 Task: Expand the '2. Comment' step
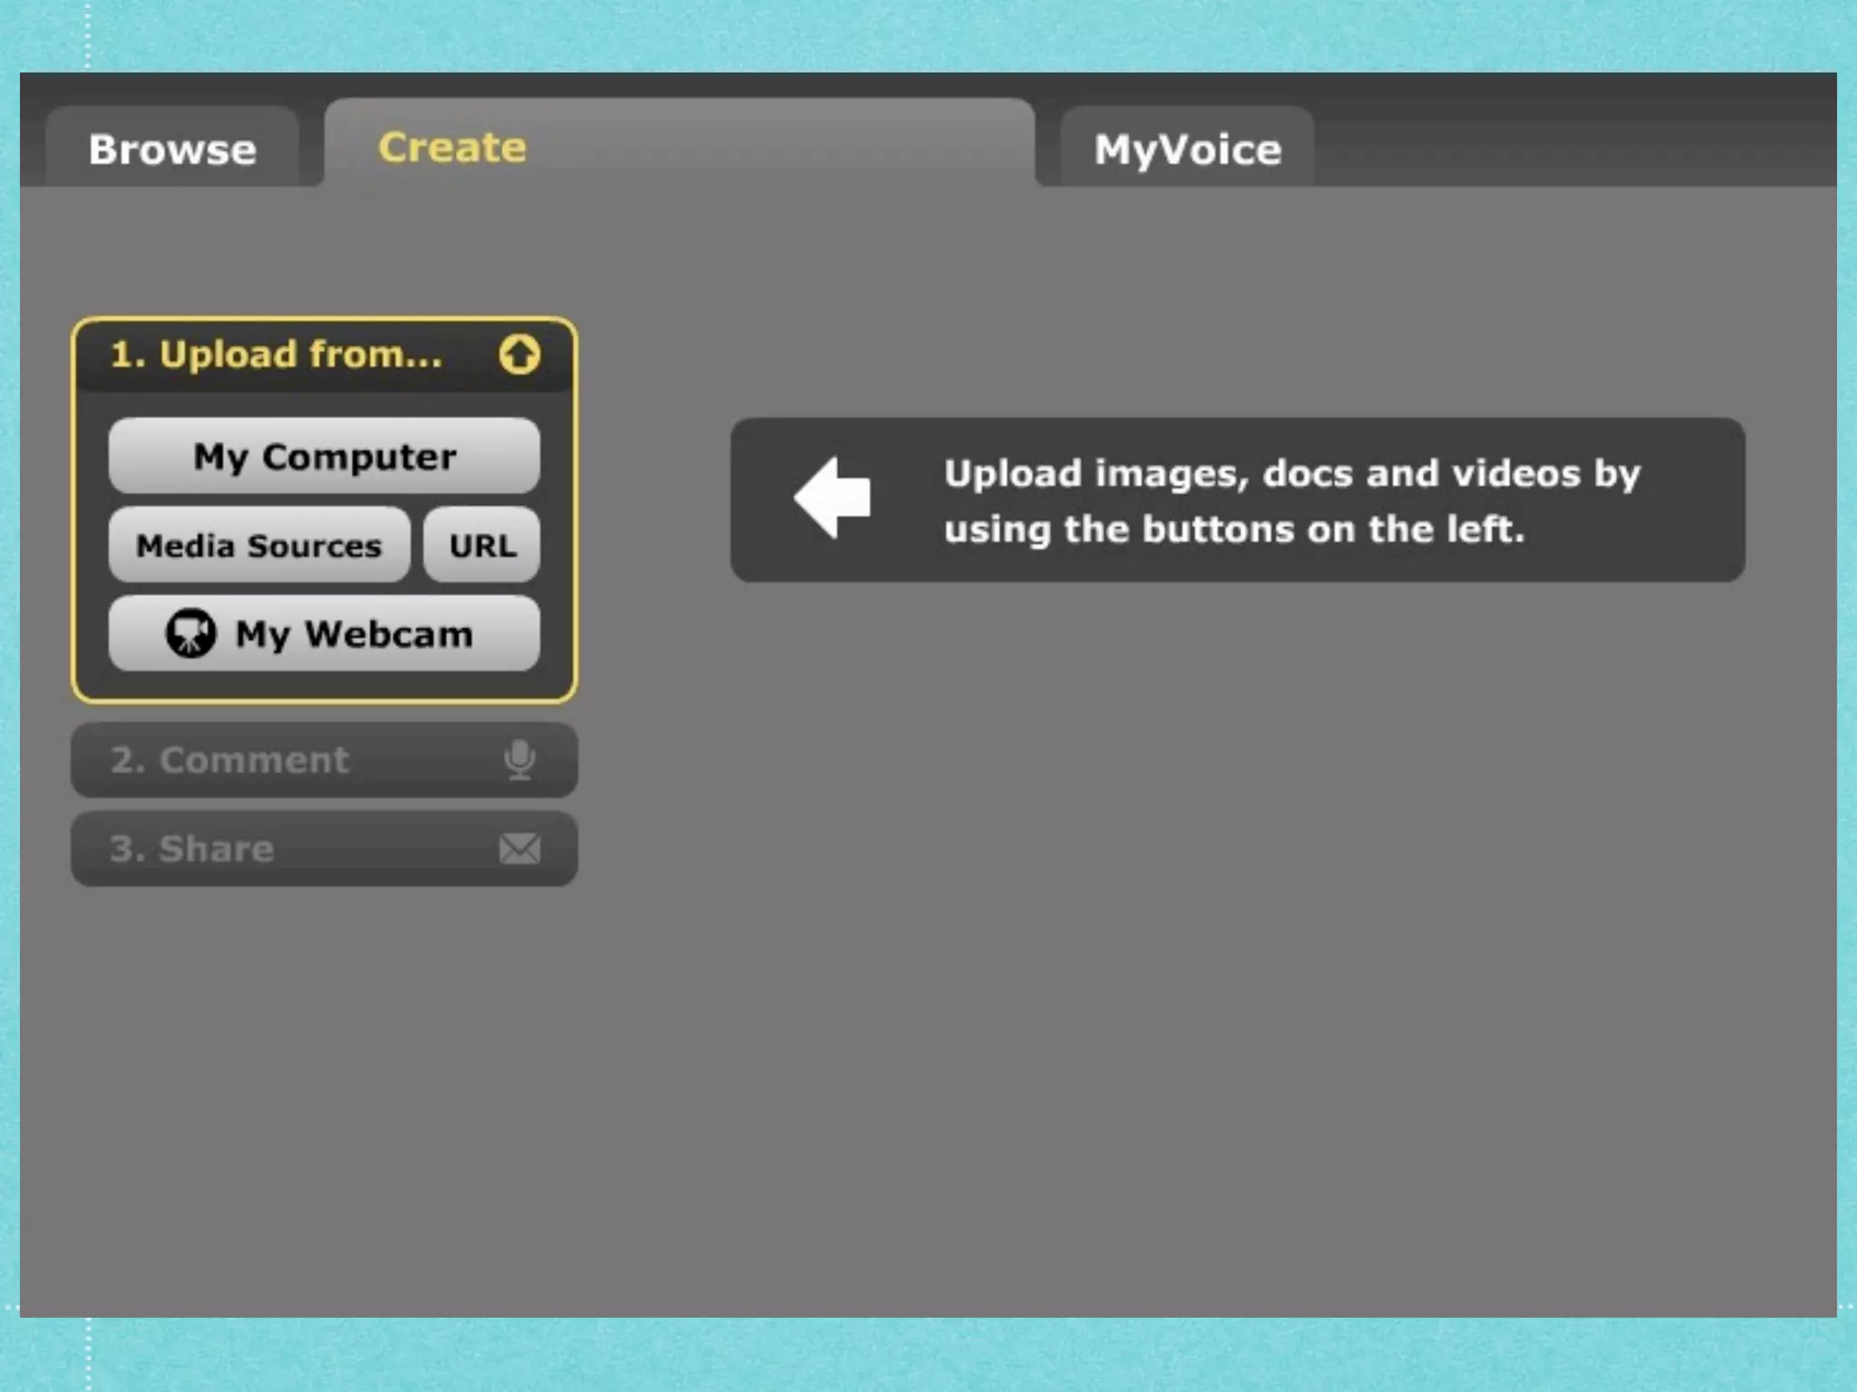(229, 760)
